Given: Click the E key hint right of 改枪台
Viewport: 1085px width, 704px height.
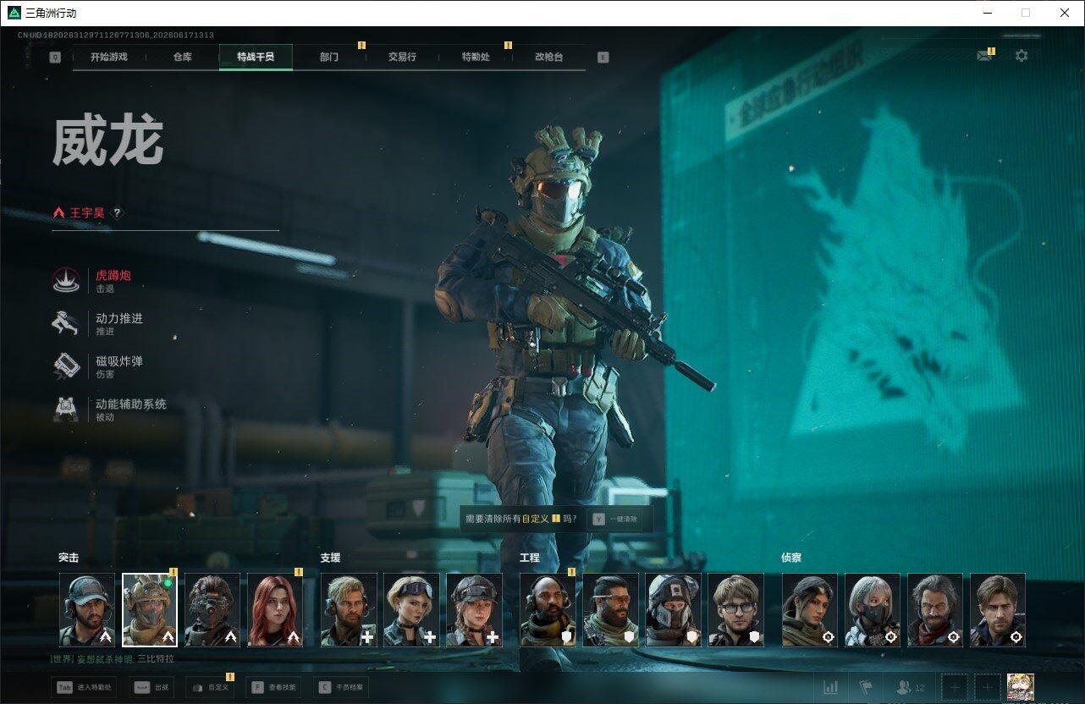Looking at the screenshot, I should pyautogui.click(x=603, y=58).
